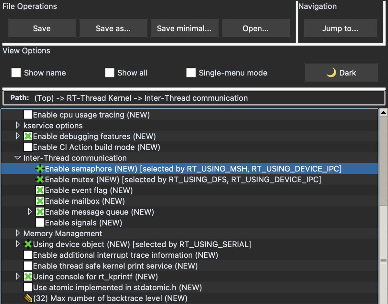Image resolution: width=388 pixels, height=304 pixels.
Task: Enable the Show name checkbox
Action: (x=16, y=73)
